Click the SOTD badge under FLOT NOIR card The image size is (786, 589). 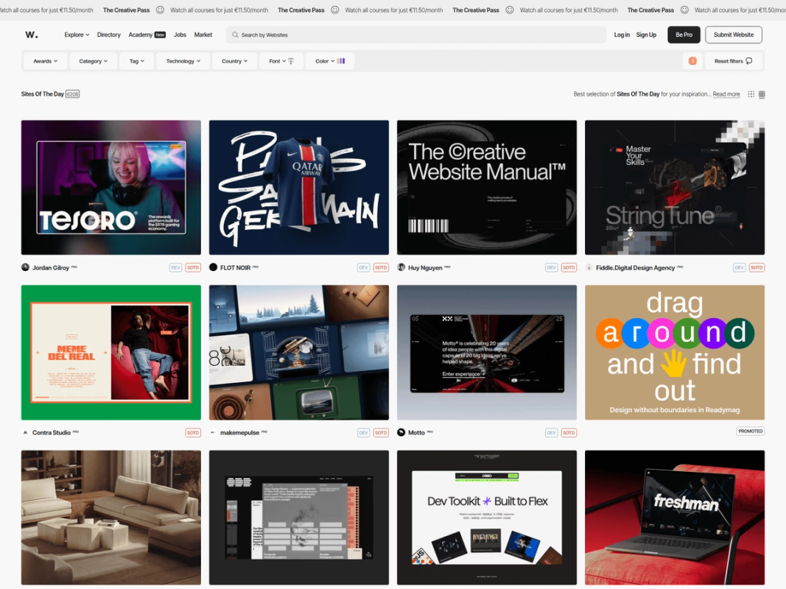pos(381,267)
